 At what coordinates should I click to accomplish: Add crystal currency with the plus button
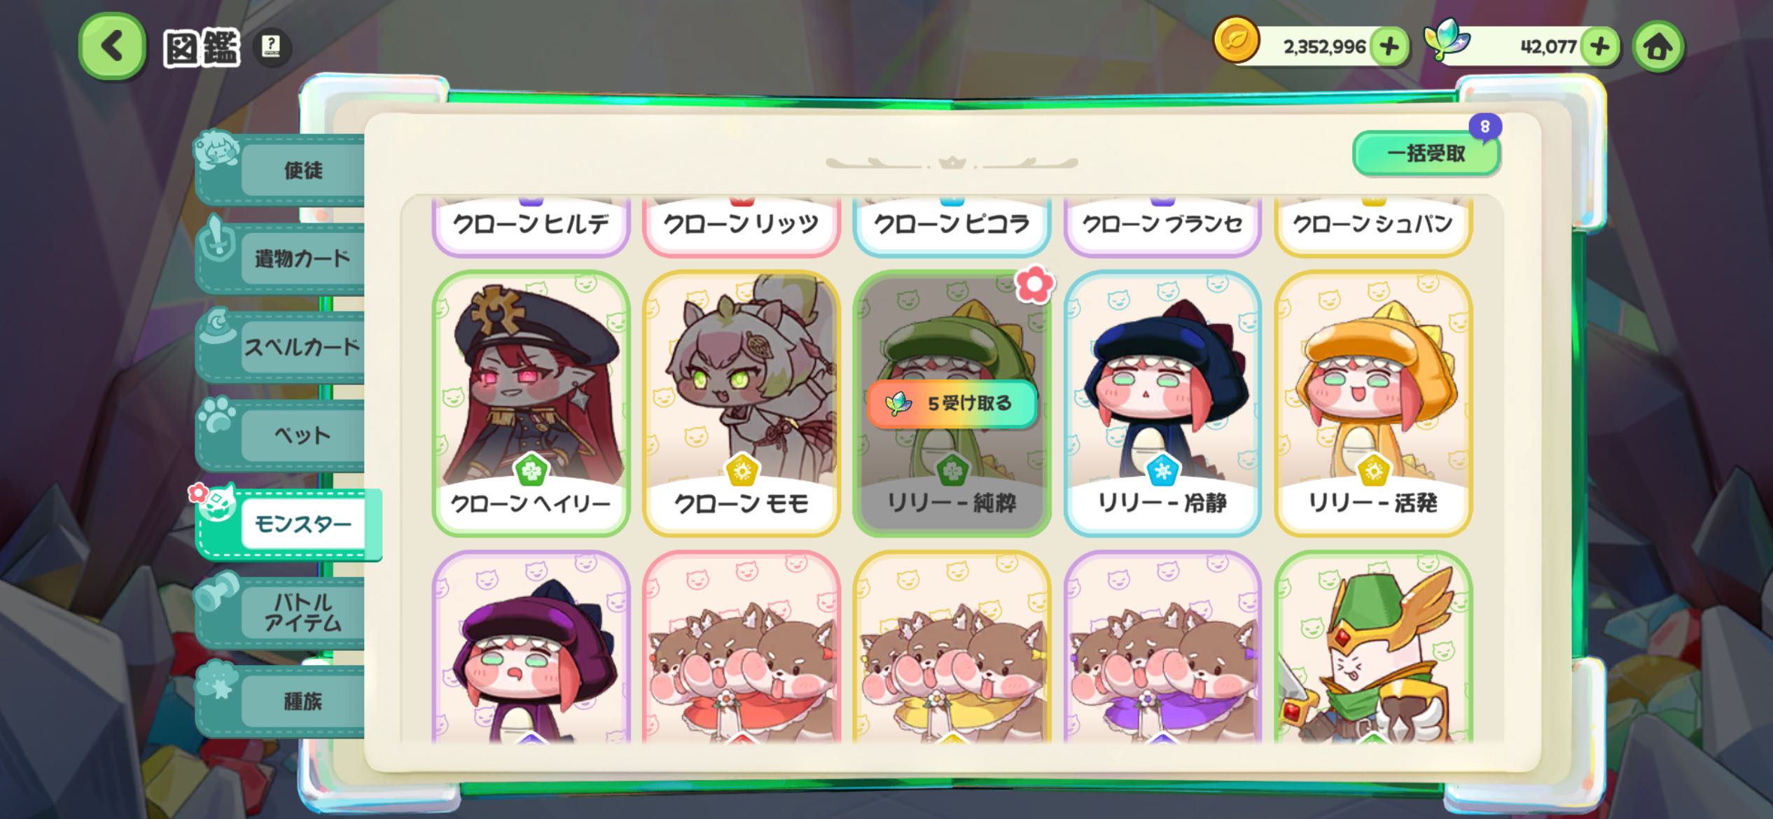[1600, 47]
